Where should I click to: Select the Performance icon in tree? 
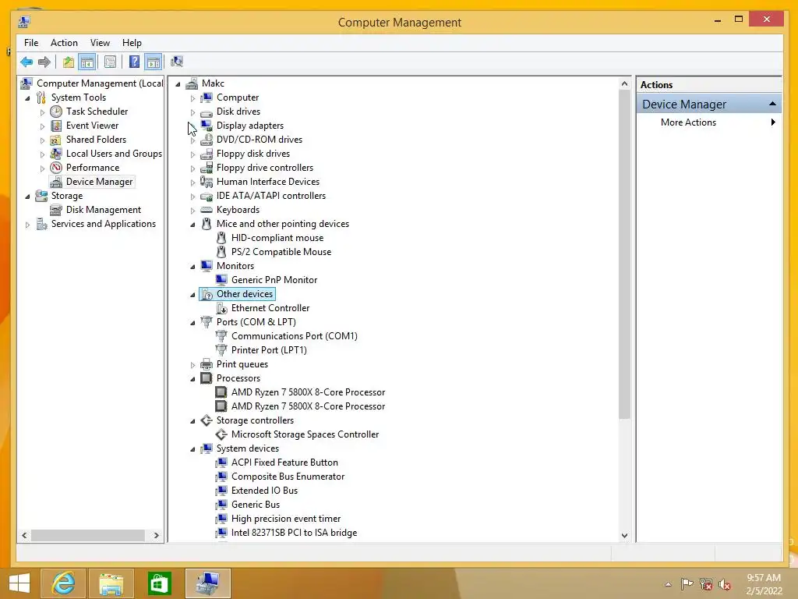click(x=56, y=168)
